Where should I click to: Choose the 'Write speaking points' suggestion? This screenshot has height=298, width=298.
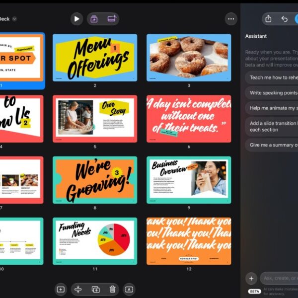tap(271, 93)
